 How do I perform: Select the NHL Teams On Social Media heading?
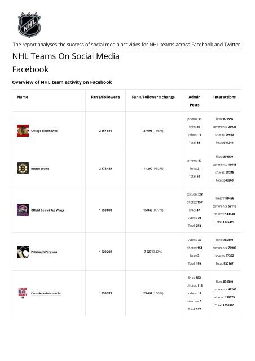pos(66,56)
